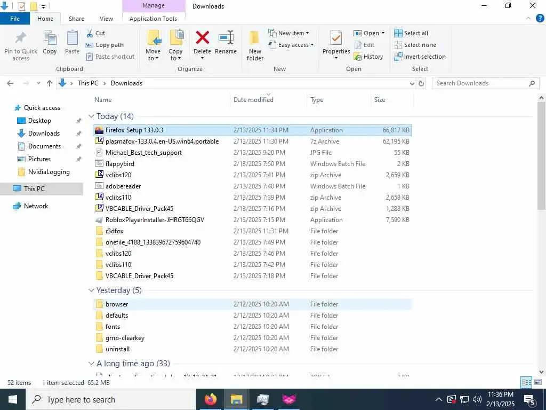Click the Edit command in Open group

coord(364,45)
